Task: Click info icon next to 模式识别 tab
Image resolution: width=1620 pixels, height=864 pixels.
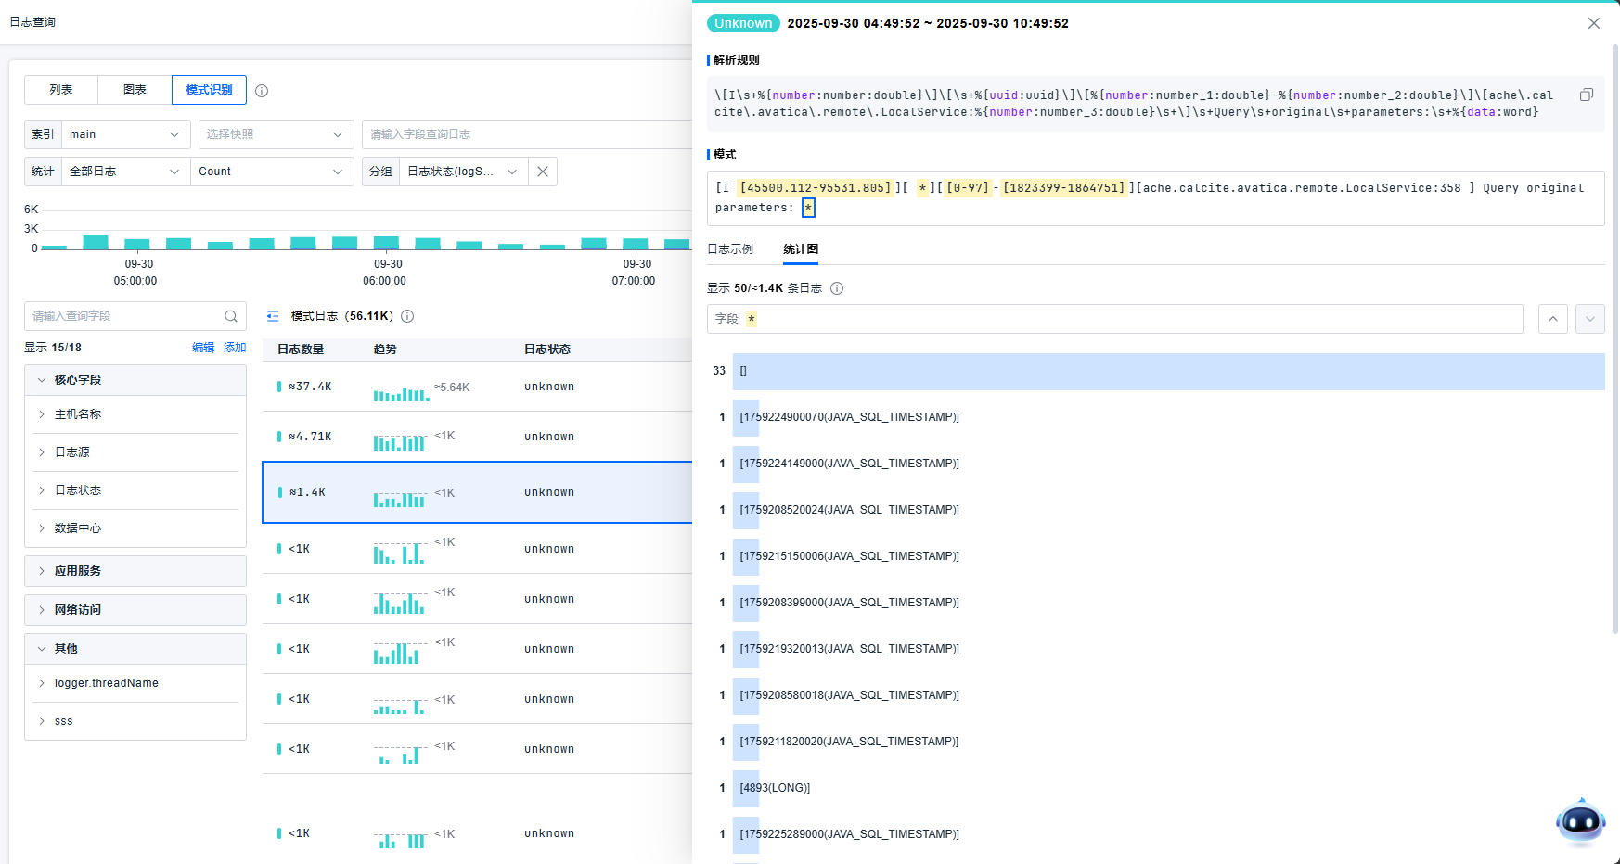Action: [262, 91]
